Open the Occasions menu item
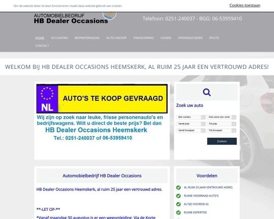This screenshot has height=219, width=274. tap(59, 38)
